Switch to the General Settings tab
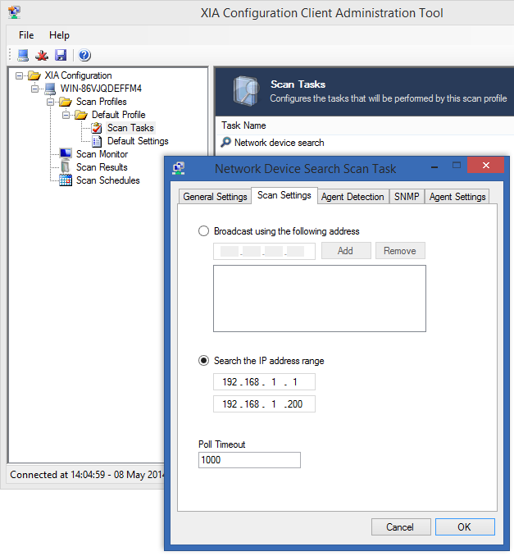514x556 pixels. click(215, 197)
